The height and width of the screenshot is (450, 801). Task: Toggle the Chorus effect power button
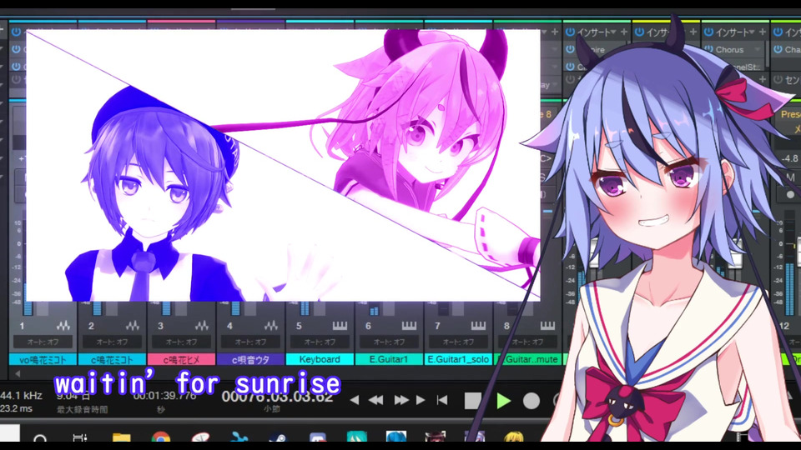coord(709,49)
